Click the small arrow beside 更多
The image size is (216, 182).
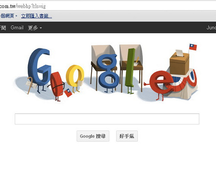[41, 28]
